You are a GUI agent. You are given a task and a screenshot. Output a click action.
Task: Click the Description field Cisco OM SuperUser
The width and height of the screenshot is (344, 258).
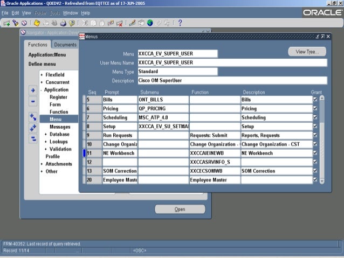pyautogui.click(x=232, y=80)
